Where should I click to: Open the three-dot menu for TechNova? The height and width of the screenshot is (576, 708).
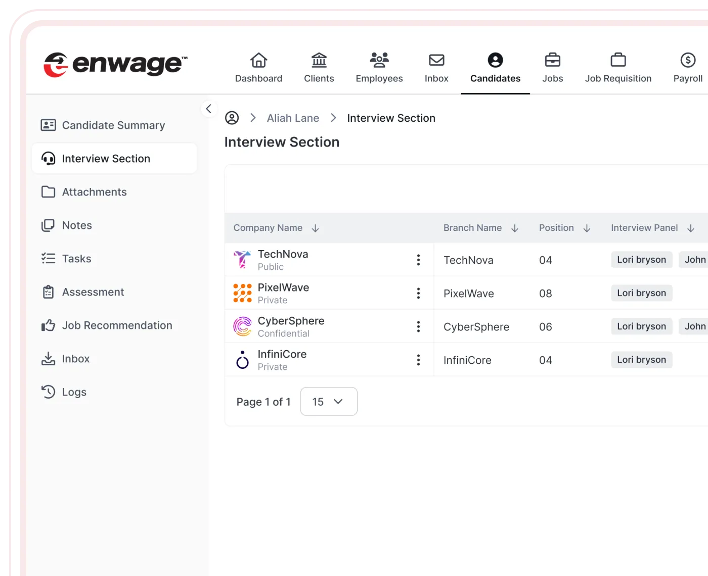click(x=418, y=260)
